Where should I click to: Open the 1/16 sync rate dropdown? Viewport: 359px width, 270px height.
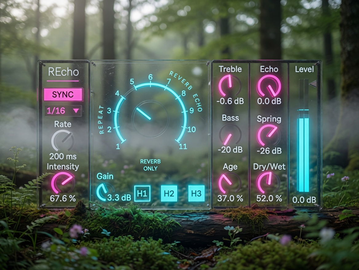[63, 111]
